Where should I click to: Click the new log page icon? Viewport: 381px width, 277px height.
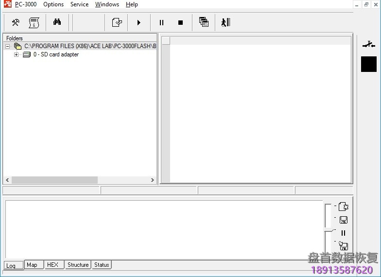point(343,207)
